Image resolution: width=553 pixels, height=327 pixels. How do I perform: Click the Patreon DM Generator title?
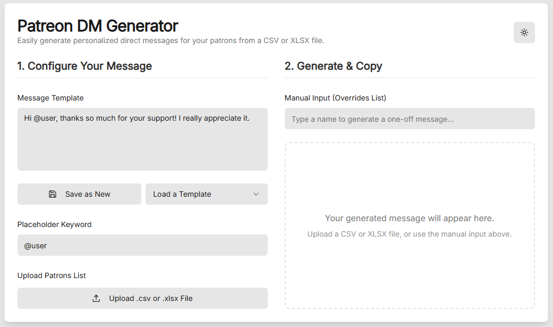click(98, 26)
